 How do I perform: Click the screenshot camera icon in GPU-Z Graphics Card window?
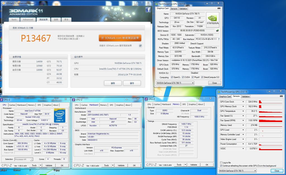(x=219, y=8)
